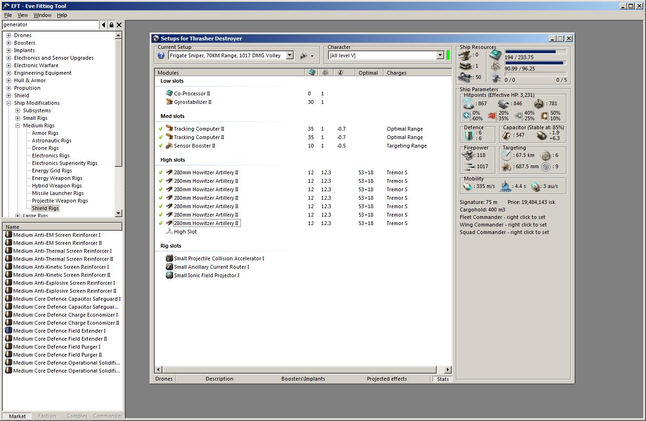
Task: Select the Sensor Booster II module icon
Action: tap(169, 146)
